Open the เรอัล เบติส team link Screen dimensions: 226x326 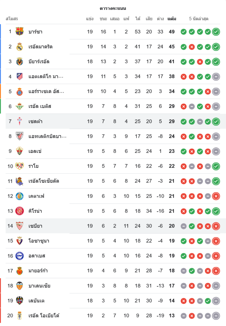click(40, 106)
